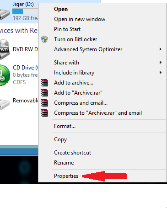Select Rename from the context menu
The height and width of the screenshot is (208, 167).
point(109,163)
